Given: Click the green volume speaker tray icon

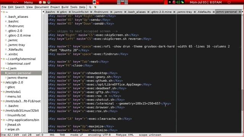Looking at the screenshot, I should [178, 2].
